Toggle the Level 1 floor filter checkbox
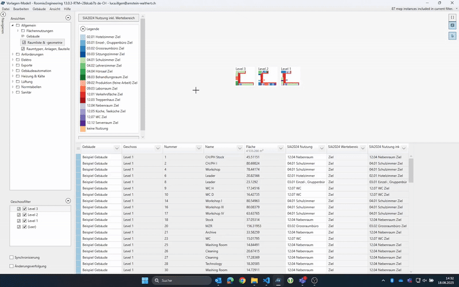This screenshot has width=459, height=287. coord(25,221)
